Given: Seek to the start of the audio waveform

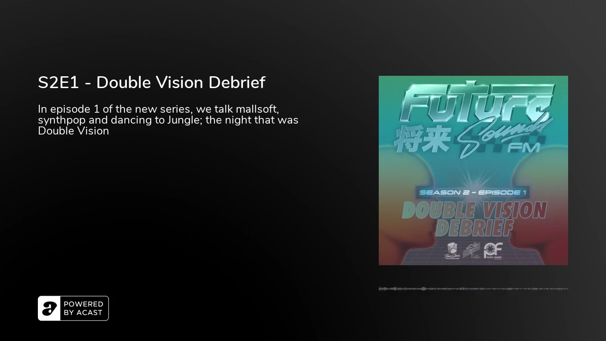Looking at the screenshot, I should [380, 288].
